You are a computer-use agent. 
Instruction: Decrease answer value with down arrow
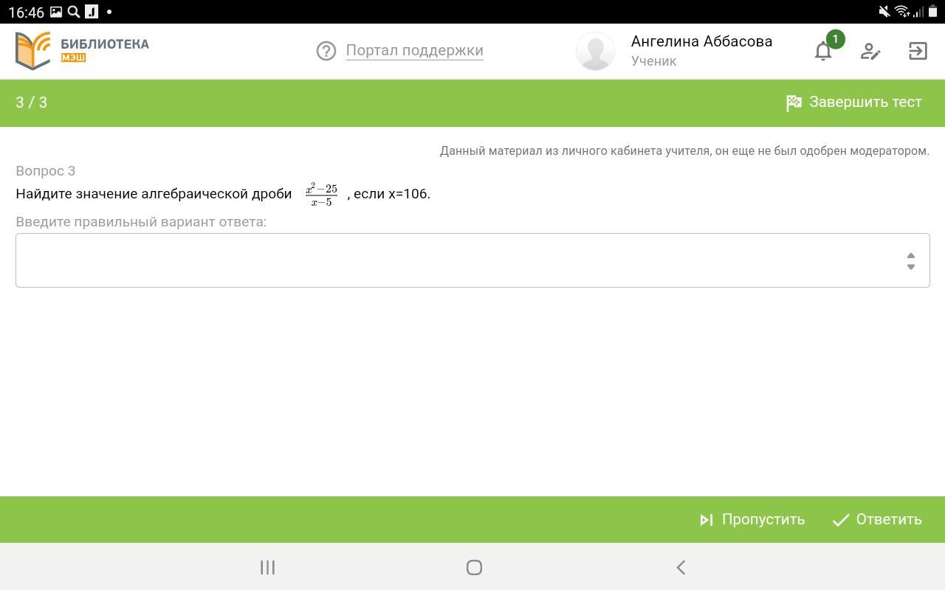(910, 267)
